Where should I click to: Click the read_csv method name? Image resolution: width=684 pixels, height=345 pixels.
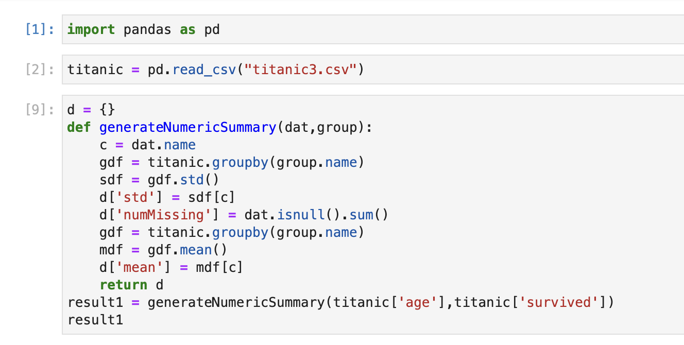204,70
